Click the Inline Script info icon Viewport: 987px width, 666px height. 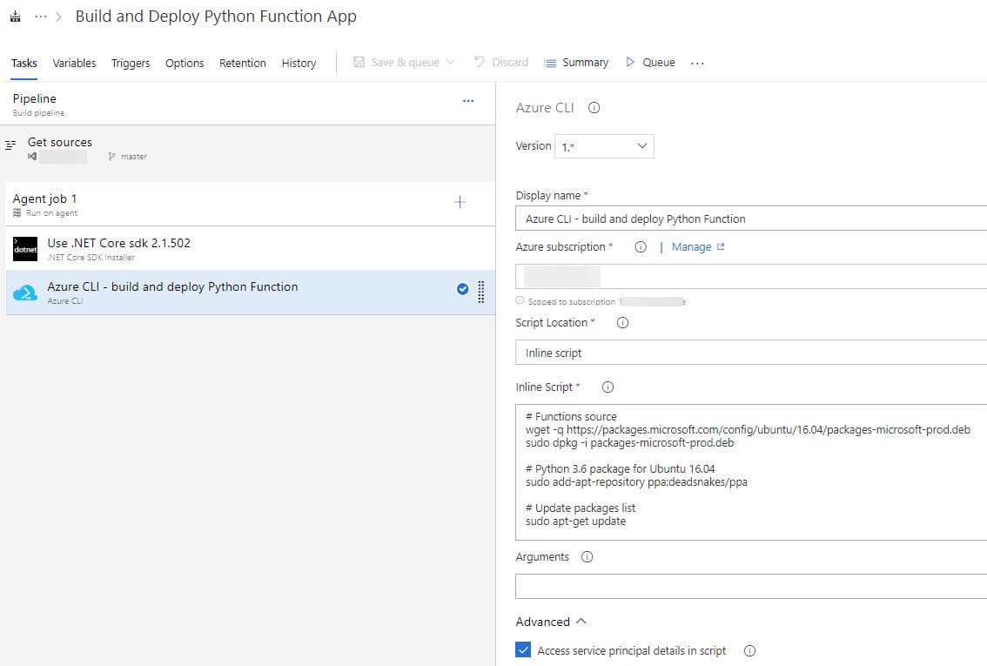(608, 387)
